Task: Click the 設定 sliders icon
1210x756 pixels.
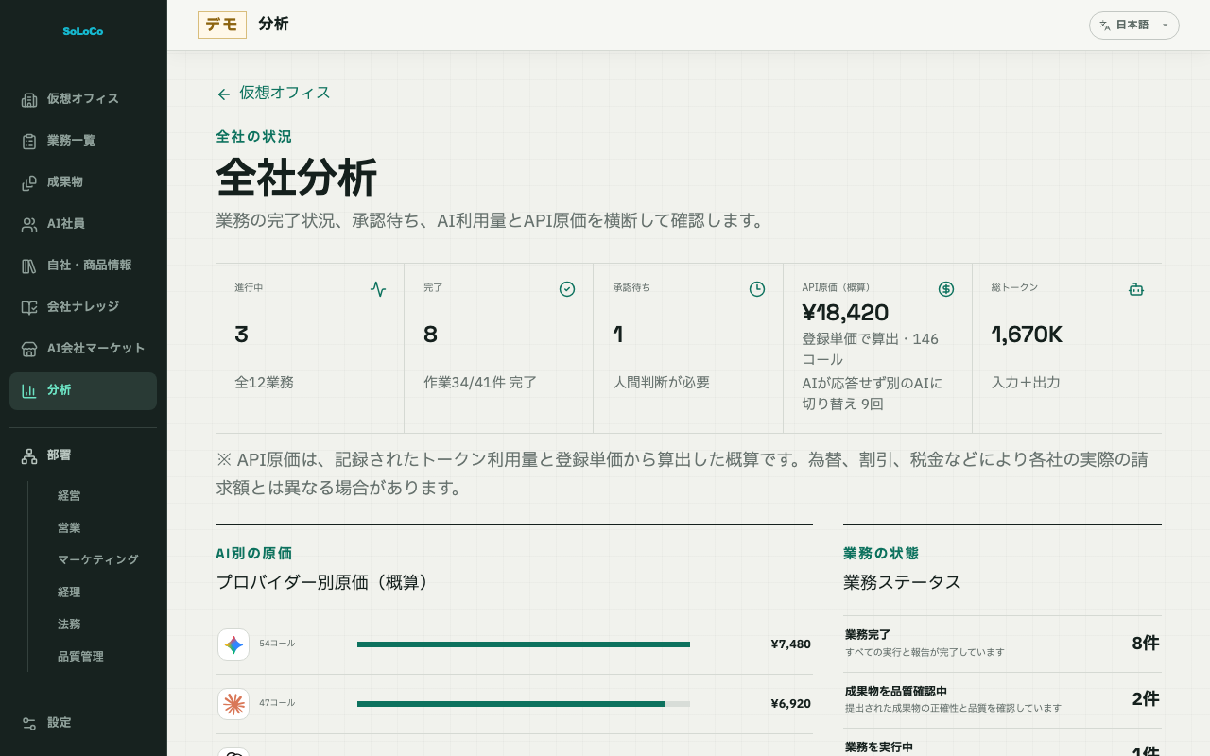Action: tap(29, 724)
